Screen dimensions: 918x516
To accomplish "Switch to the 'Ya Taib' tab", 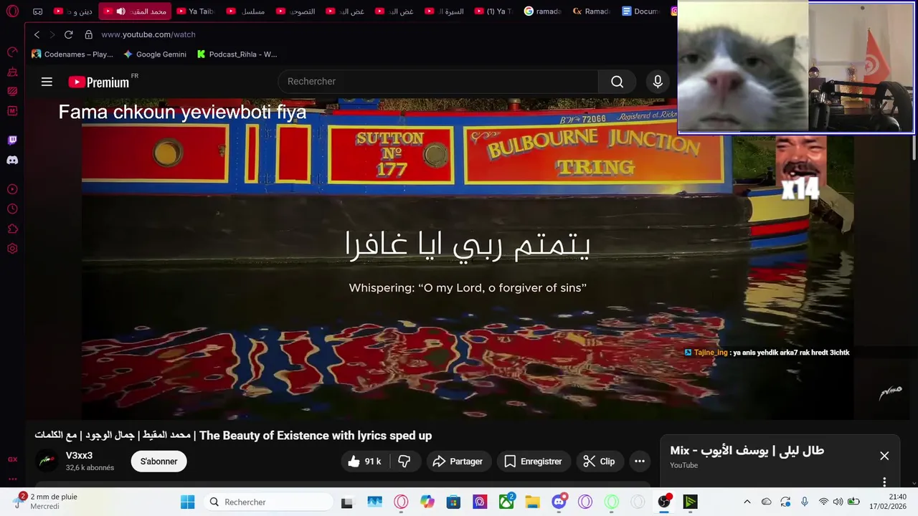I will (x=197, y=11).
